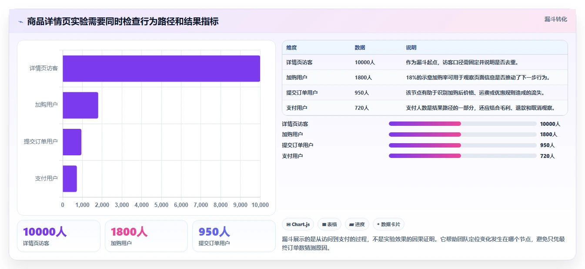Select the 进度 chip
Screen dimensions: 585x269
click(357, 224)
